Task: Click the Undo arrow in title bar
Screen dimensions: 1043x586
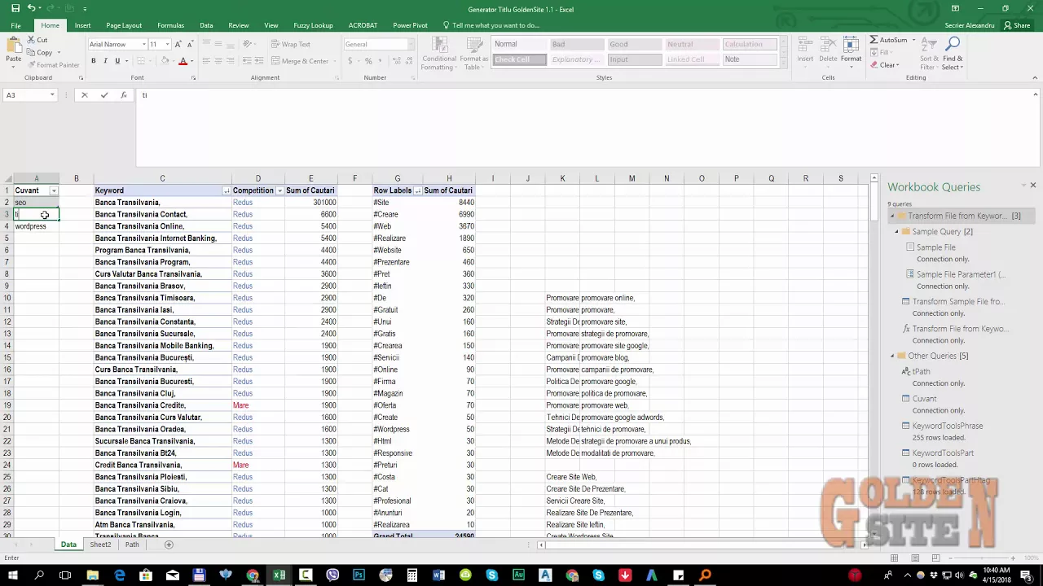Action: tap(31, 9)
